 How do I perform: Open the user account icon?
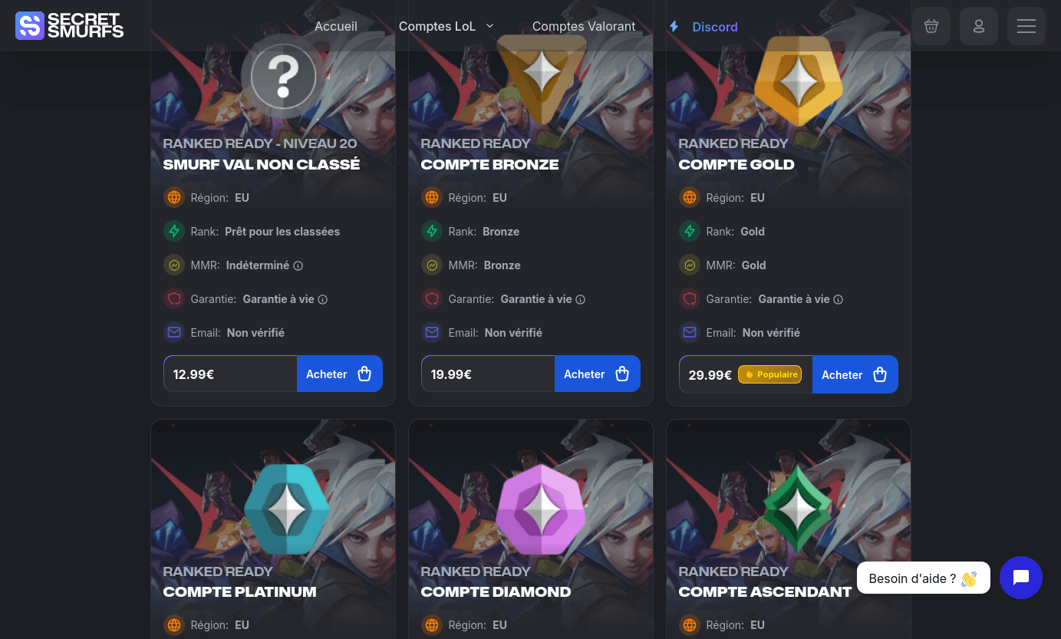tap(979, 26)
